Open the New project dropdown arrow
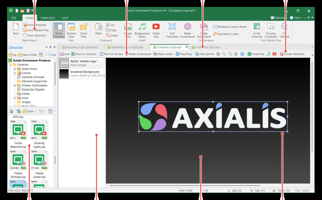 pos(16,37)
